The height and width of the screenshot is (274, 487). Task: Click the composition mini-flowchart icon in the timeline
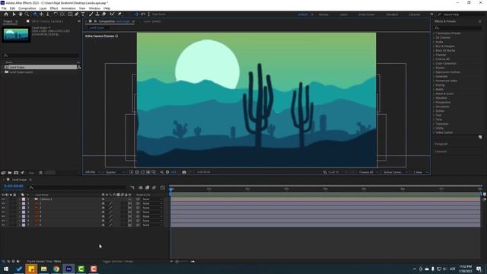(132, 188)
